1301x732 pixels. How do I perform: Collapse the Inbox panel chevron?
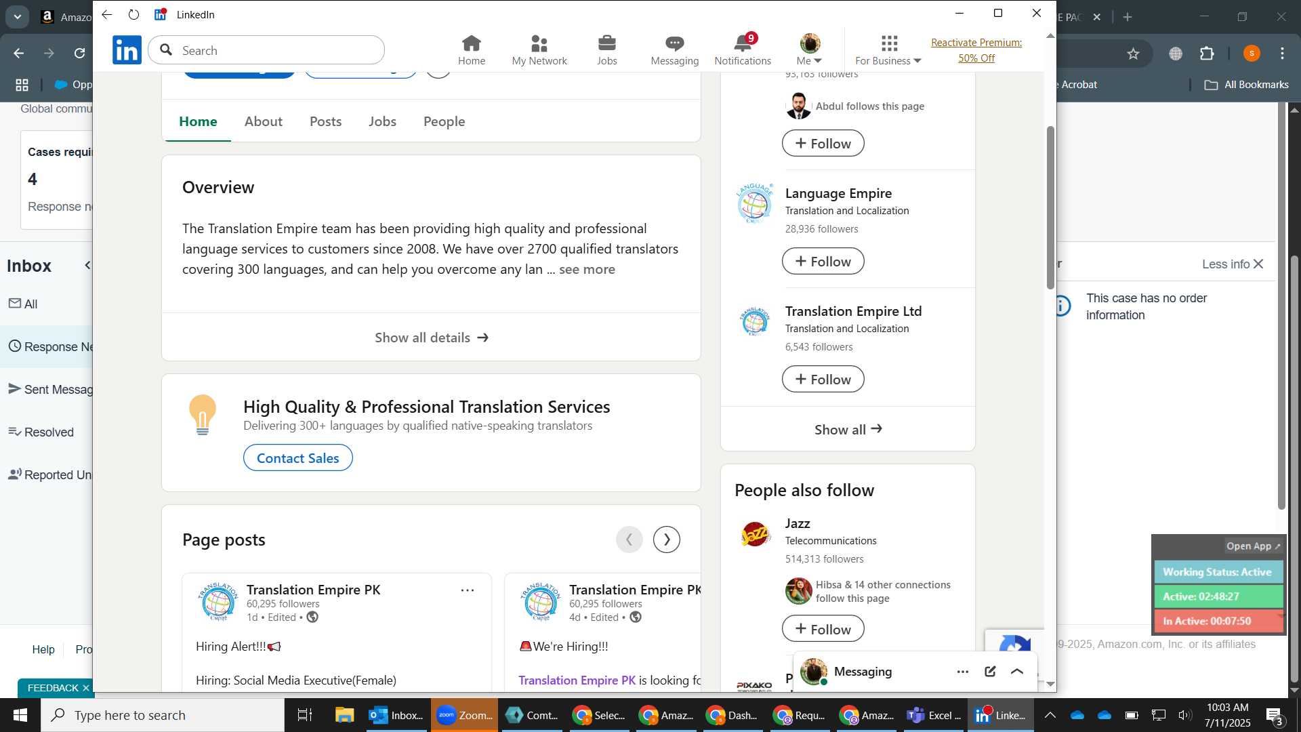pyautogui.click(x=87, y=266)
